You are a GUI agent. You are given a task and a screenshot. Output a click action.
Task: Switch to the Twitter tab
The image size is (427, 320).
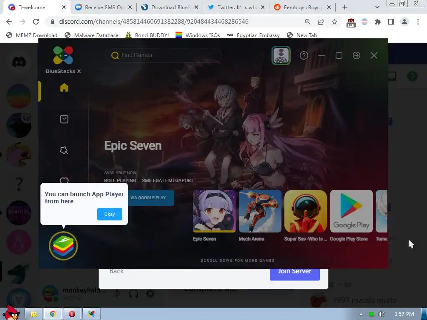pyautogui.click(x=237, y=7)
